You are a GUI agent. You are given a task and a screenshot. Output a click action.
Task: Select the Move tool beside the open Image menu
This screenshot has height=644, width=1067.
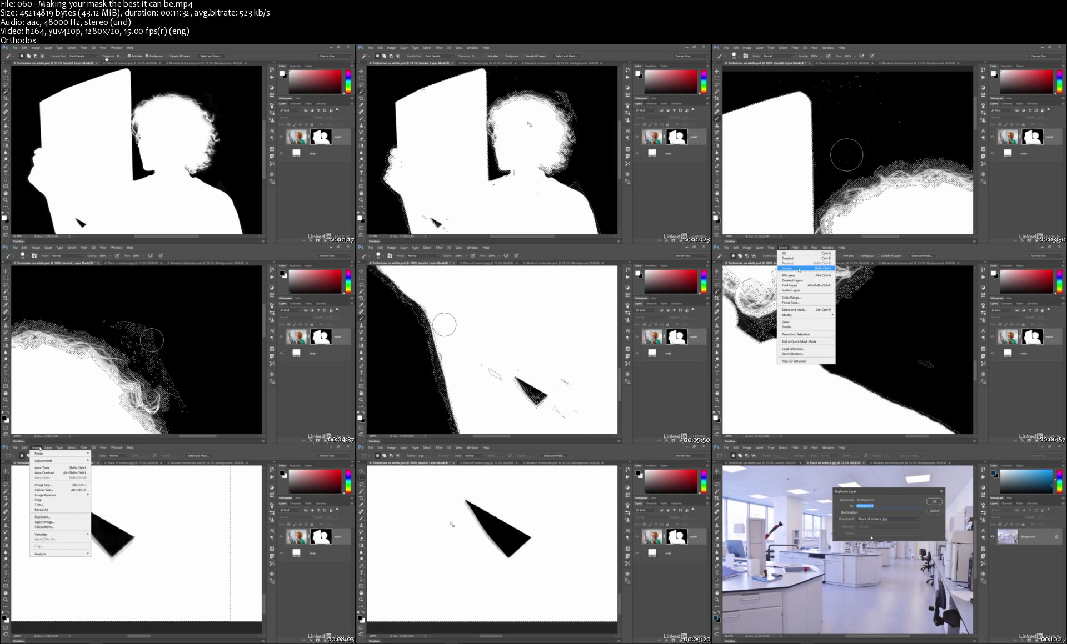coord(6,471)
